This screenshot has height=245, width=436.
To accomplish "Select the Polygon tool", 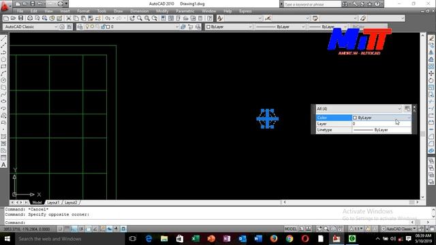I will (3, 59).
